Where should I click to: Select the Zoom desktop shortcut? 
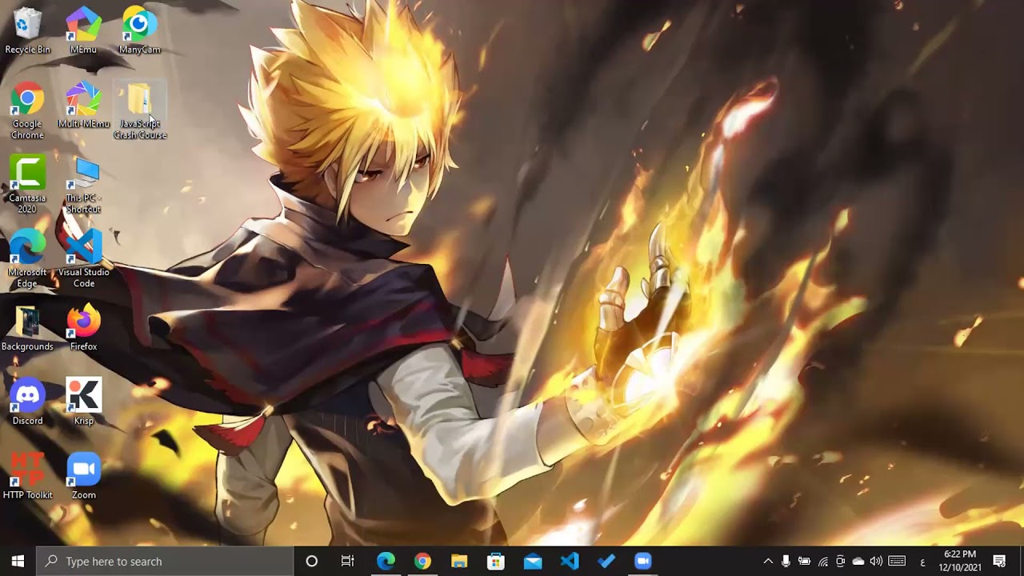tap(83, 478)
